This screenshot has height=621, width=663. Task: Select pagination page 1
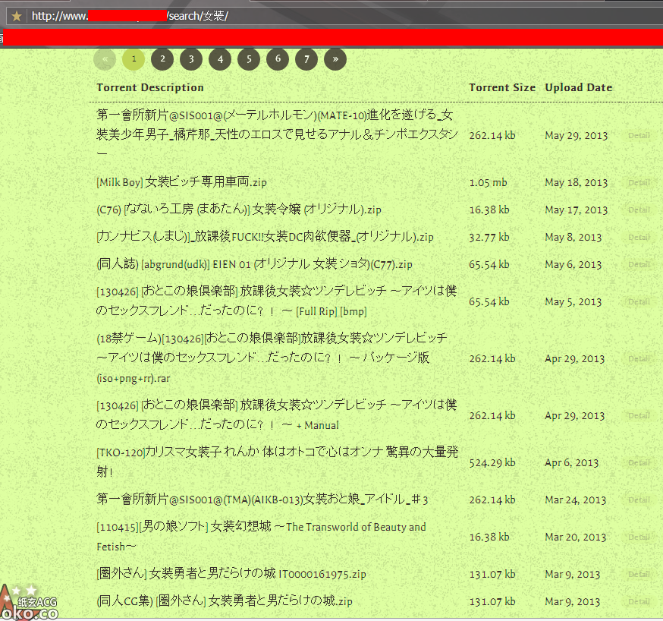pos(134,59)
